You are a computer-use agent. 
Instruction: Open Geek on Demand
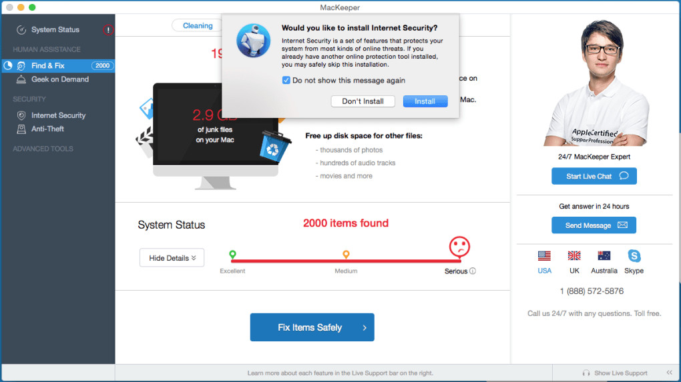(59, 79)
